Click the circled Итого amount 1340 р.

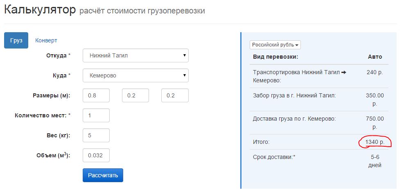click(x=375, y=142)
